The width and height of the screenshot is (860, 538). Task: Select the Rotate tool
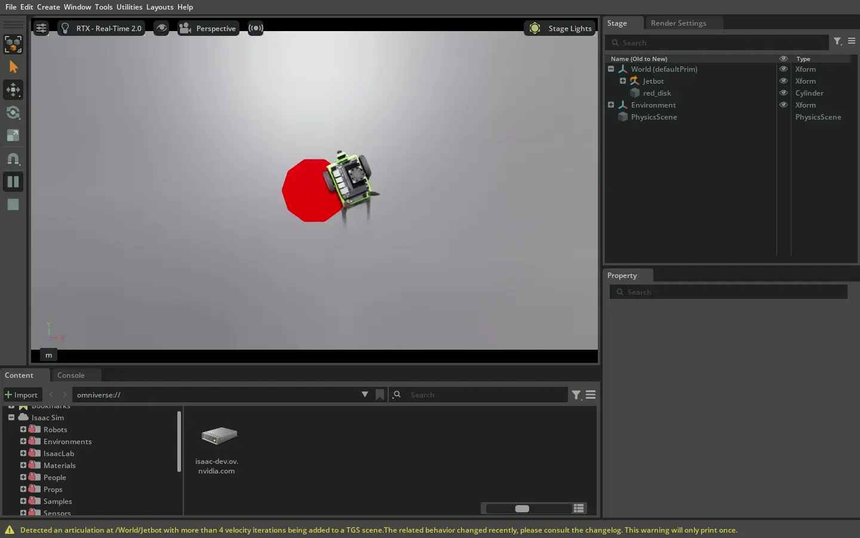tap(13, 113)
